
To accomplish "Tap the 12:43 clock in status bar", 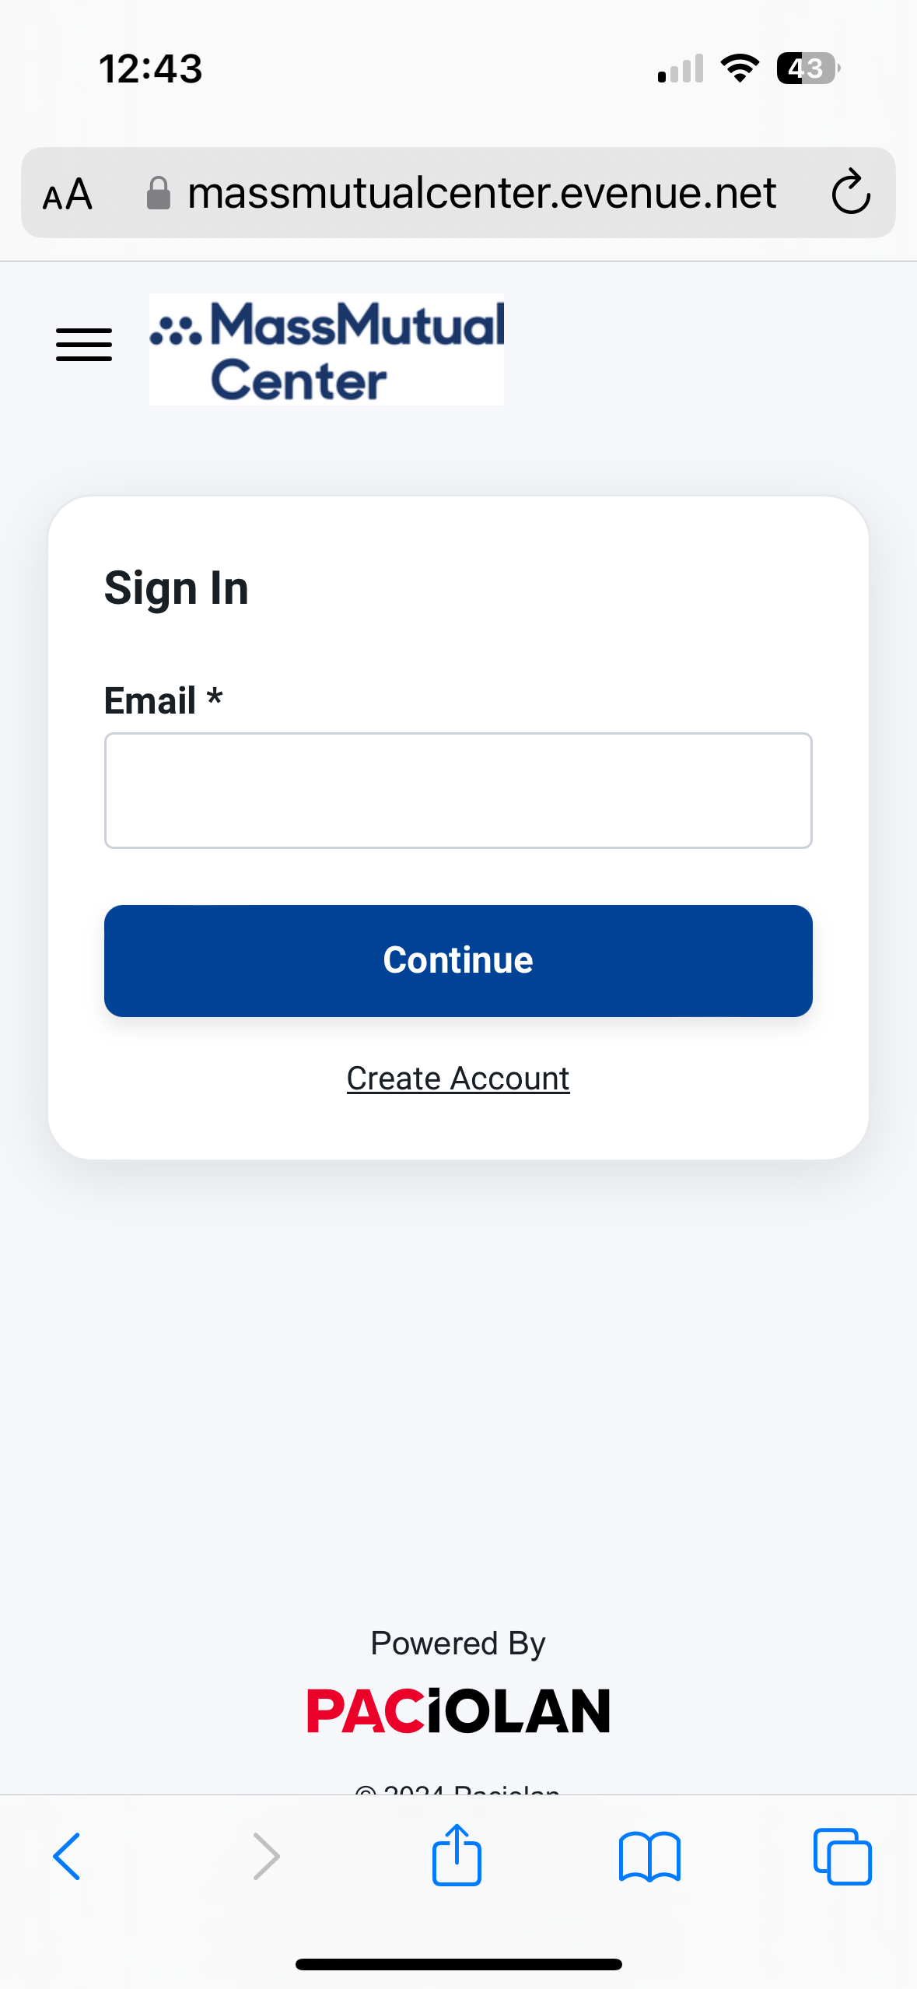I will pyautogui.click(x=151, y=68).
